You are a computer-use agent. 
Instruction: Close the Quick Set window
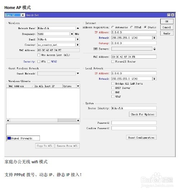[172, 15]
